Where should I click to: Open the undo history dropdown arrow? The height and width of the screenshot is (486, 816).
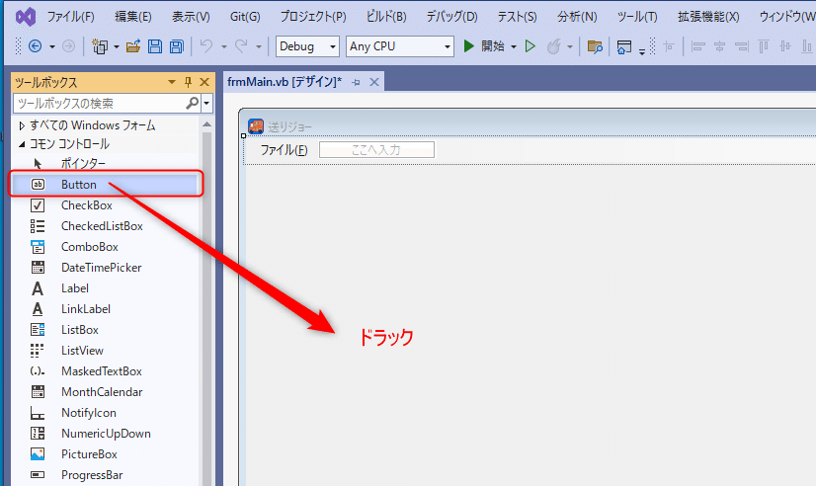pyautogui.click(x=224, y=46)
